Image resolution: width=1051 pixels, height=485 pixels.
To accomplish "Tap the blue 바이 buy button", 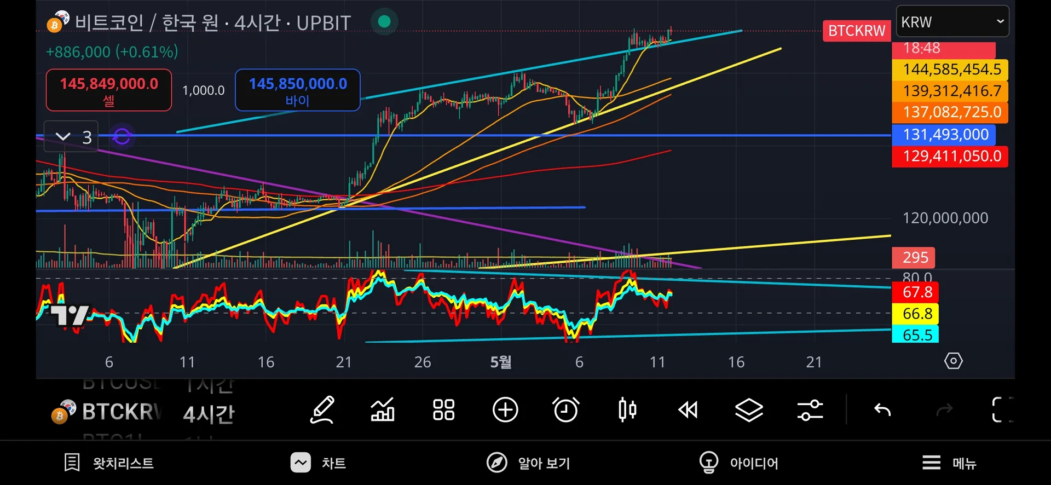I will 298,90.
